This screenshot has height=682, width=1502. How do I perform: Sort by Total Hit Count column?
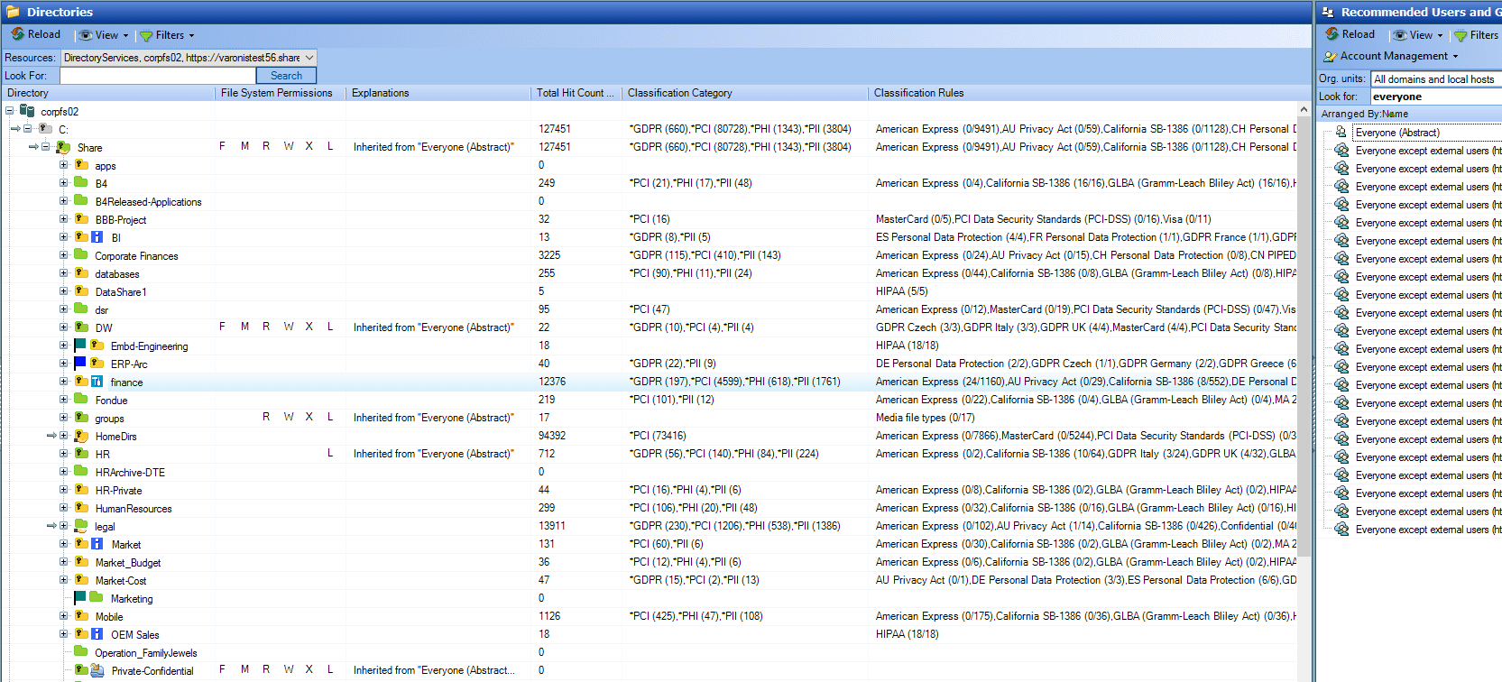coord(575,93)
